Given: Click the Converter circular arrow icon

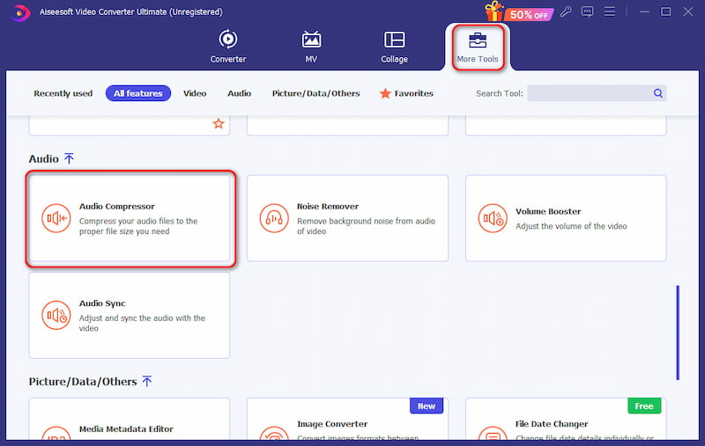Looking at the screenshot, I should click(228, 39).
